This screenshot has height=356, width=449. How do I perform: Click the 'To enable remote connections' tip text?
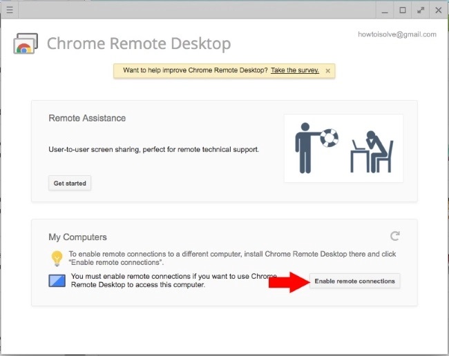232,258
